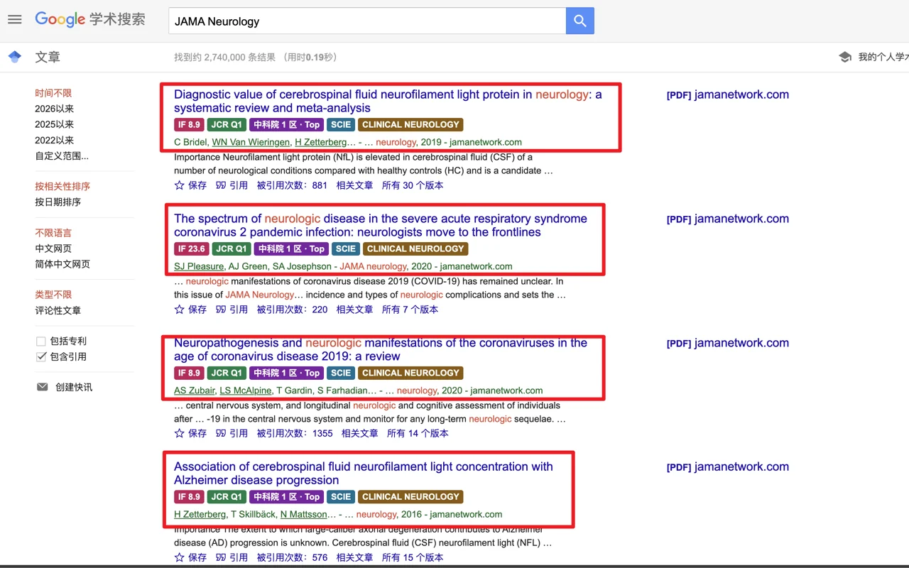Click IF 23.6 badge on spectrum result
The height and width of the screenshot is (568, 909).
pos(192,248)
